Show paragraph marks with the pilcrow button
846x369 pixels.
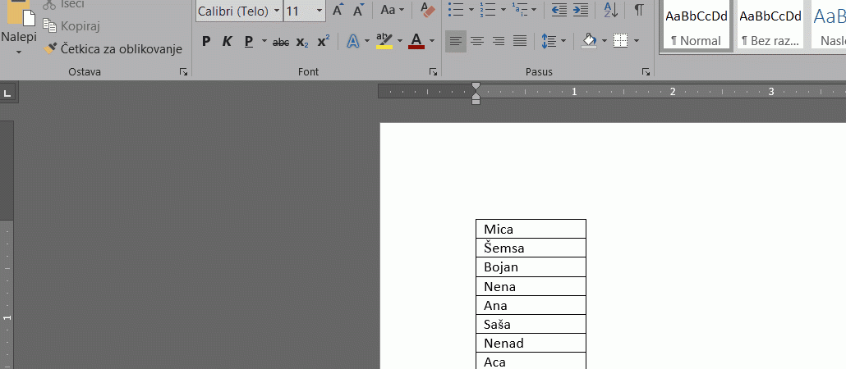pyautogui.click(x=638, y=11)
